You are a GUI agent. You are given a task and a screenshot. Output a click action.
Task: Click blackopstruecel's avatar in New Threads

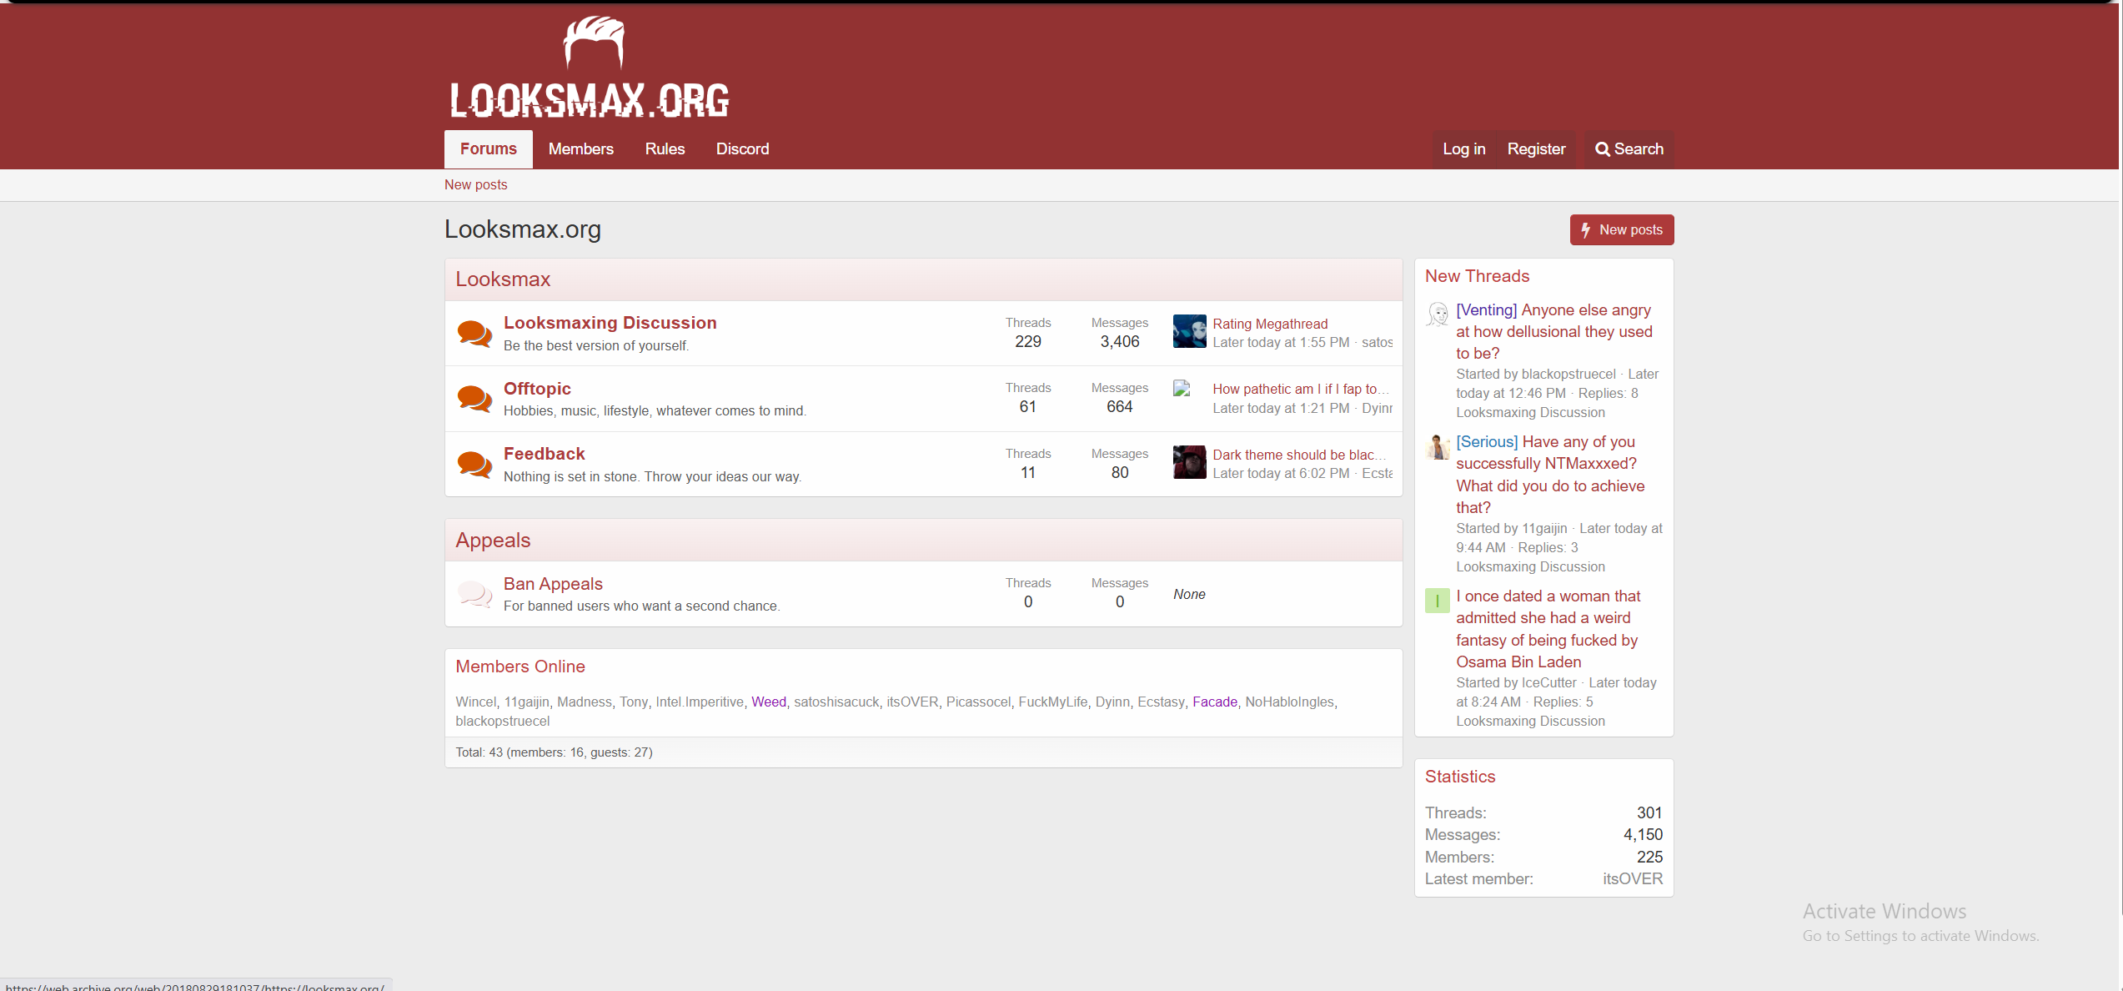pos(1437,314)
